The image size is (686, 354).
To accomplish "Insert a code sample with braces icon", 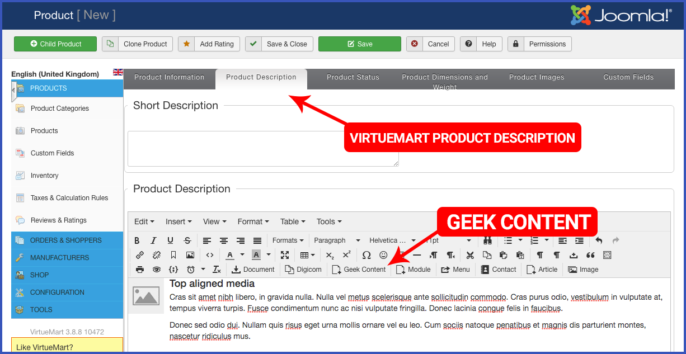I will tap(173, 270).
